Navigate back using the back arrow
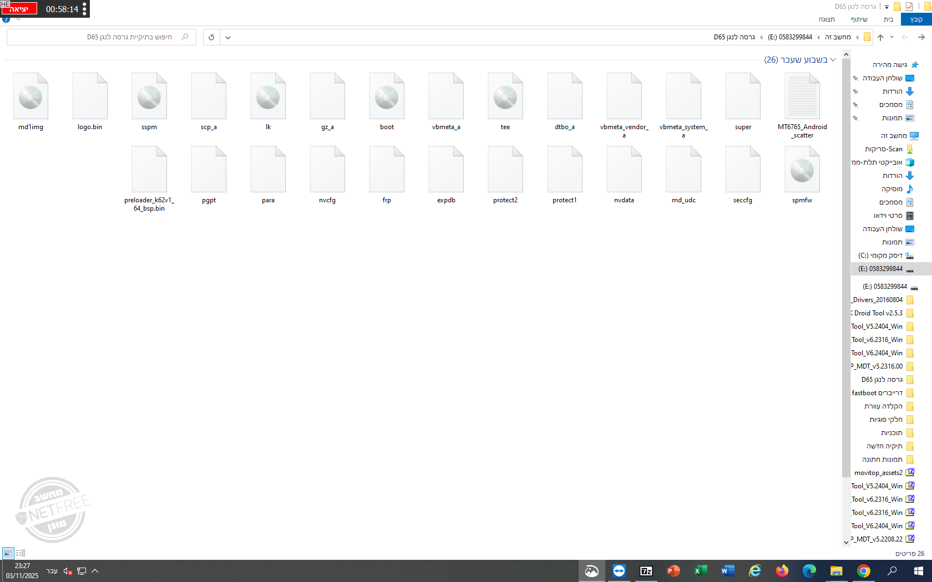The width and height of the screenshot is (932, 582). [923, 37]
